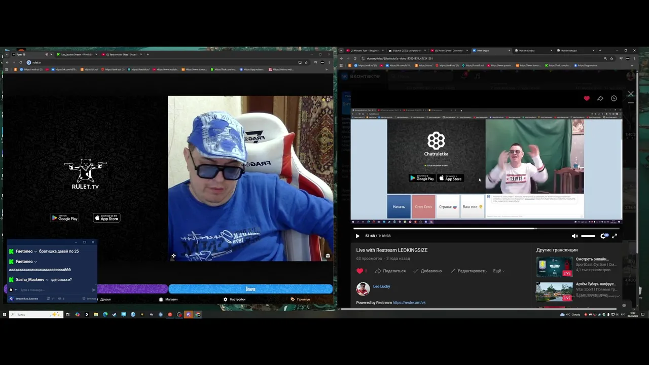The height and width of the screenshot is (365, 649).
Task: Click Поделиться under the video
Action: 390,271
